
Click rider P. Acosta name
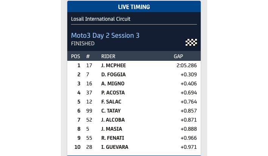[x=113, y=93]
